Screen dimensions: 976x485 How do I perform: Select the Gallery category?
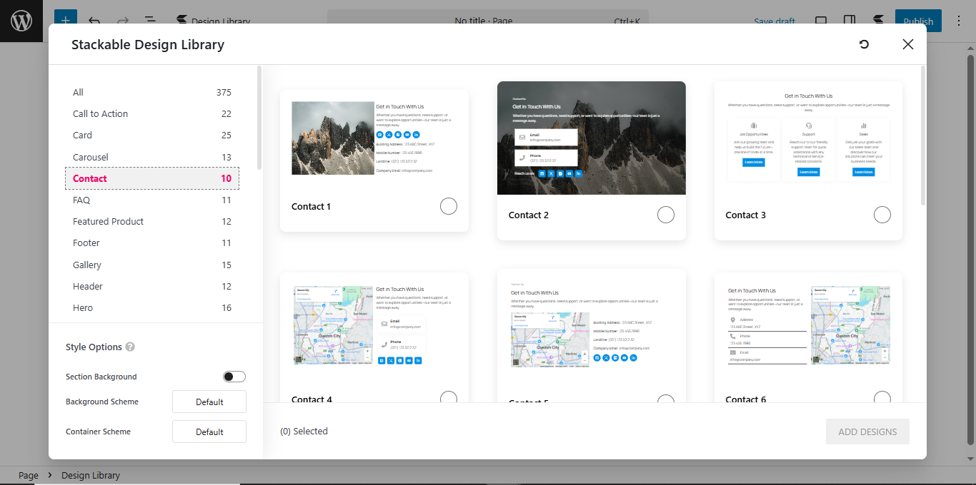(x=152, y=265)
